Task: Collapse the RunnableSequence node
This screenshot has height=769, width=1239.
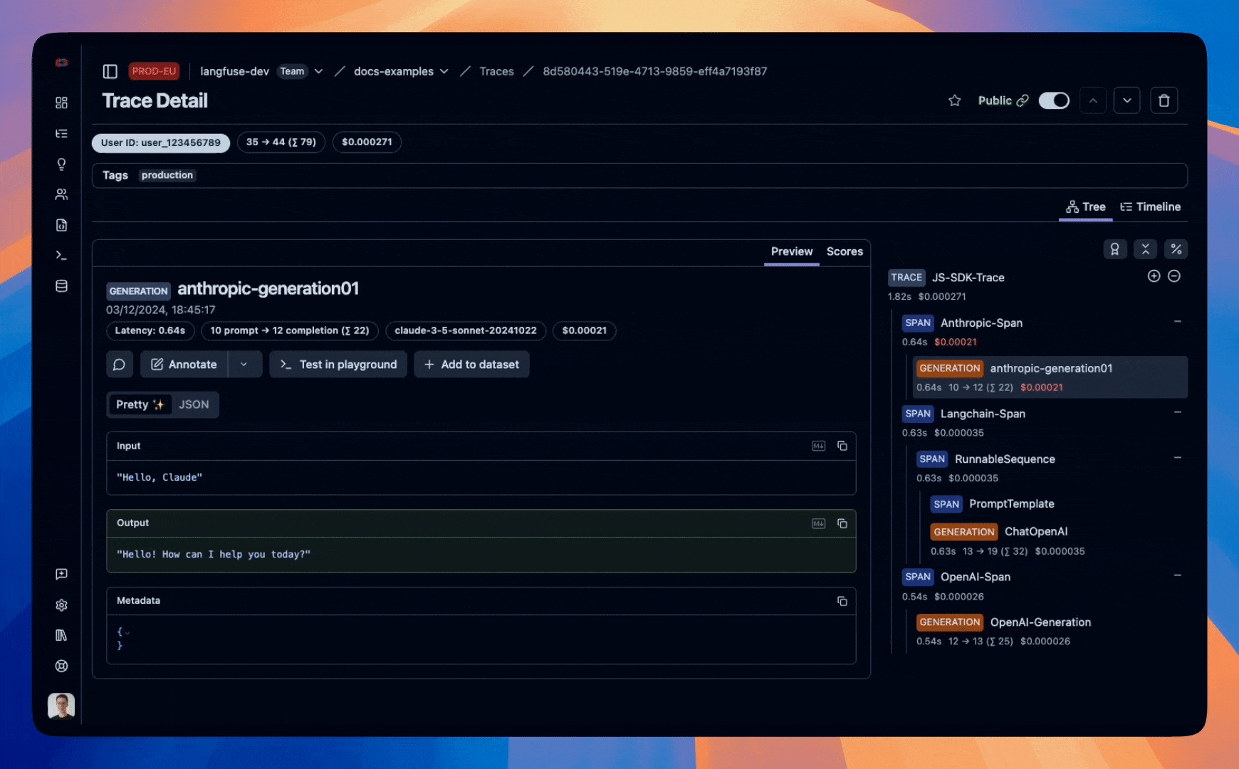Action: 1178,458
